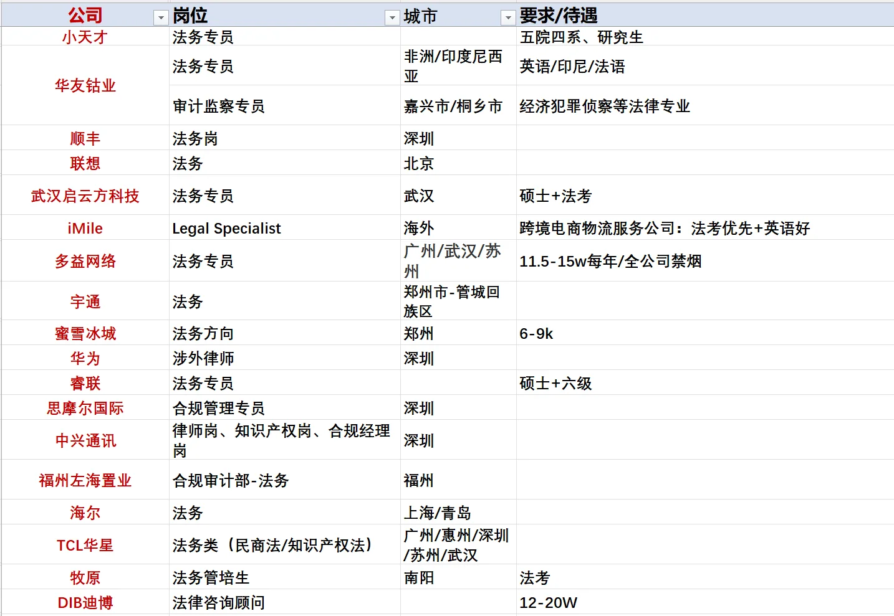The width and height of the screenshot is (894, 616).
Task: Select the 顺丰 company cell
Action: click(x=85, y=138)
